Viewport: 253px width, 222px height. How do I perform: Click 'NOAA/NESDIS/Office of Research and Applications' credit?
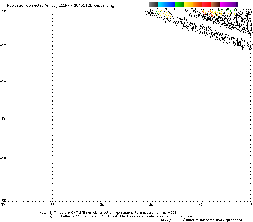201,220
